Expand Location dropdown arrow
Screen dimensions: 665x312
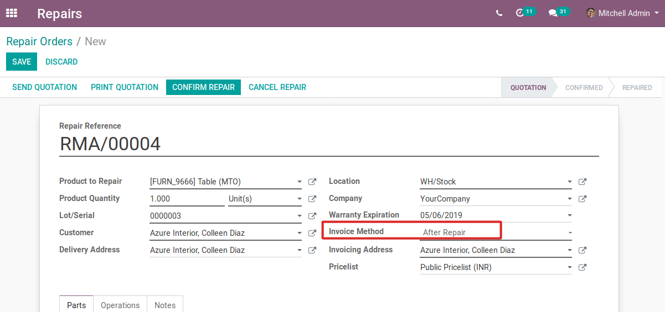tap(570, 182)
